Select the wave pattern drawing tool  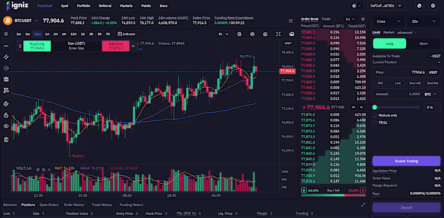(6, 90)
